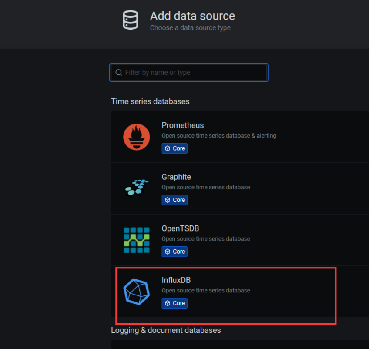Screen dimensions: 369x349
Task: Select the OpenTSDB data source title
Action: tap(180, 228)
